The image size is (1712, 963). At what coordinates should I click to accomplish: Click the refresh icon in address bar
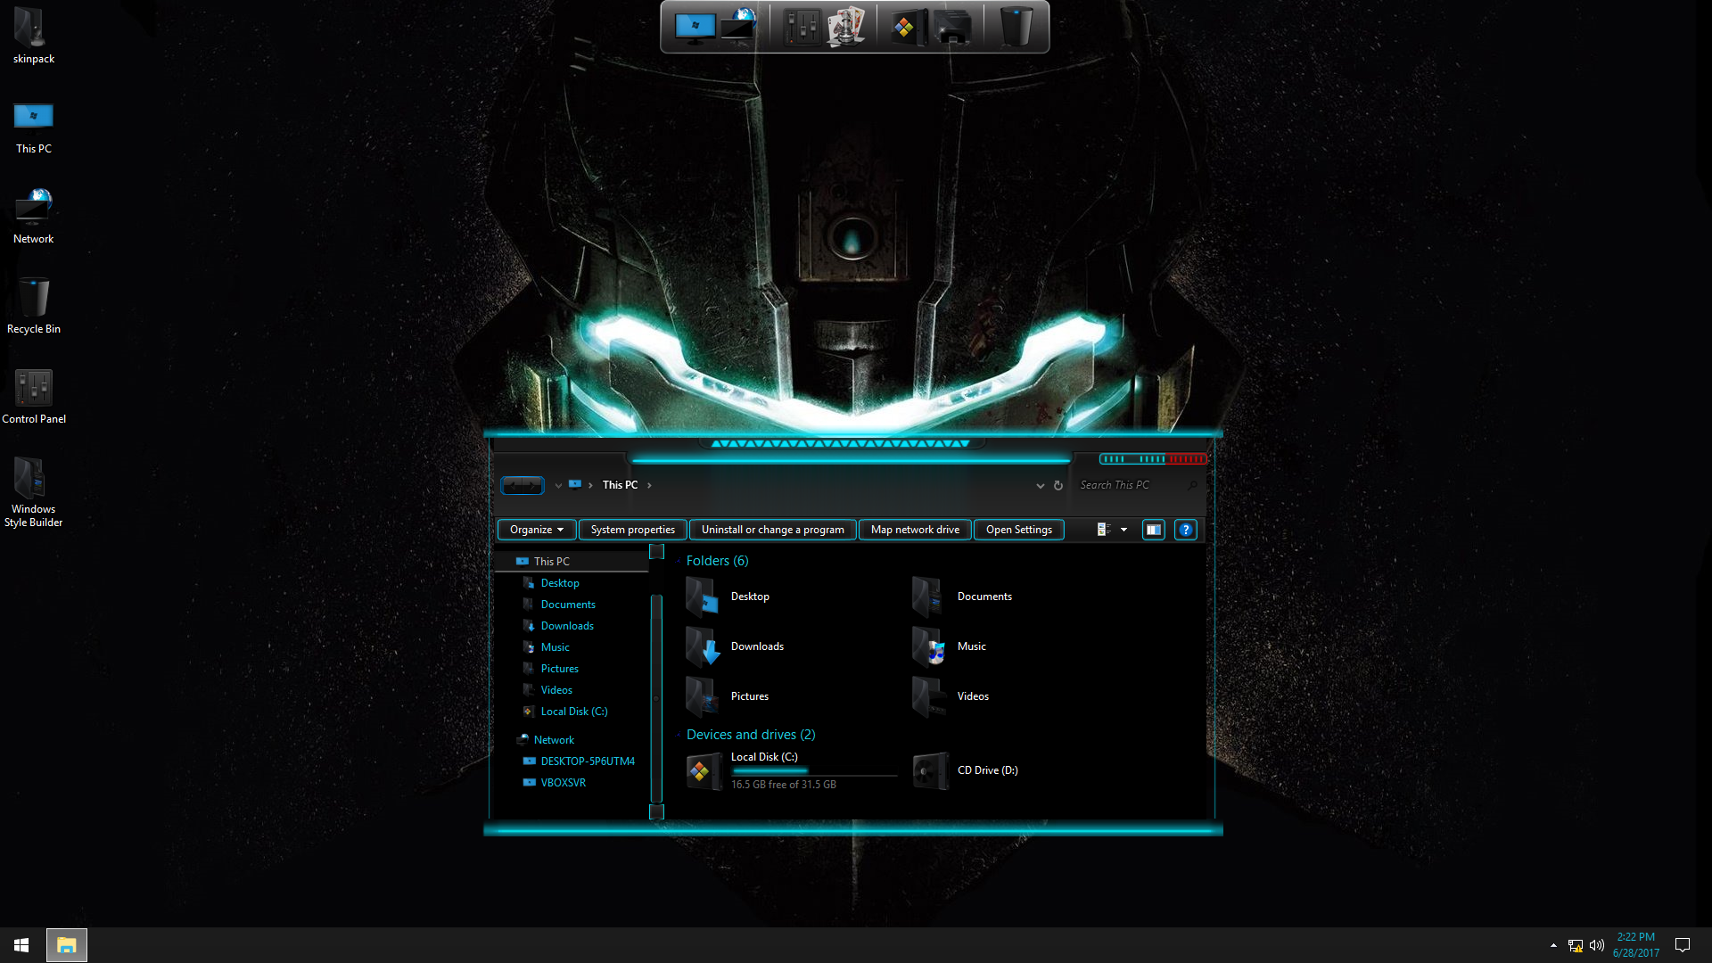[1058, 485]
